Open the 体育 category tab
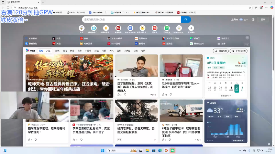Viewport: 275px width, 154px height. point(72,51)
